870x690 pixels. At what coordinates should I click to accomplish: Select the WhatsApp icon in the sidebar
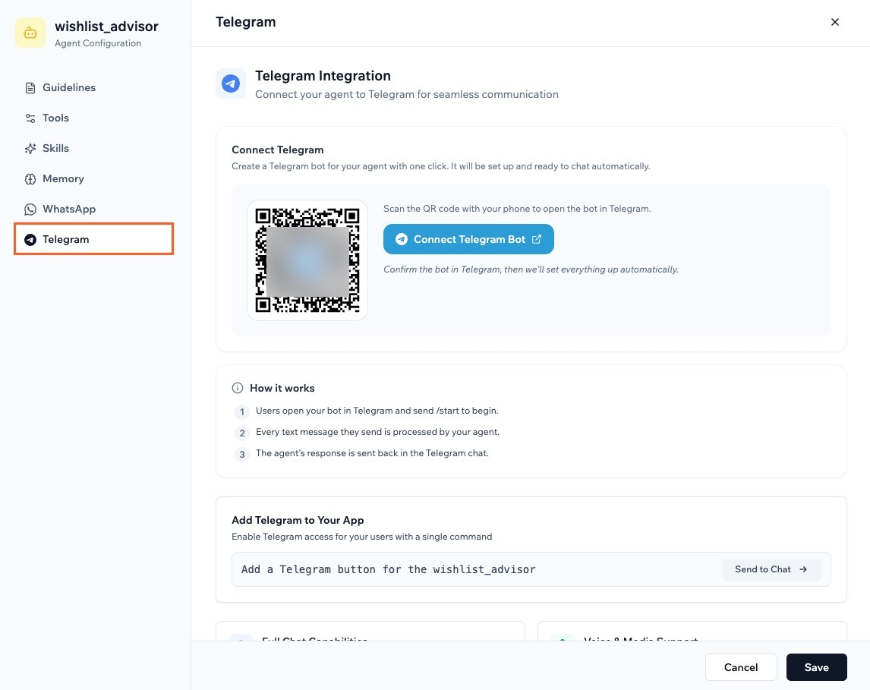tap(29, 209)
